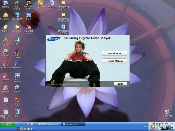This screenshot has height=131, width=175.
Task: Launch Yahoo! Messenger desktop icon
Action: pos(29,29)
